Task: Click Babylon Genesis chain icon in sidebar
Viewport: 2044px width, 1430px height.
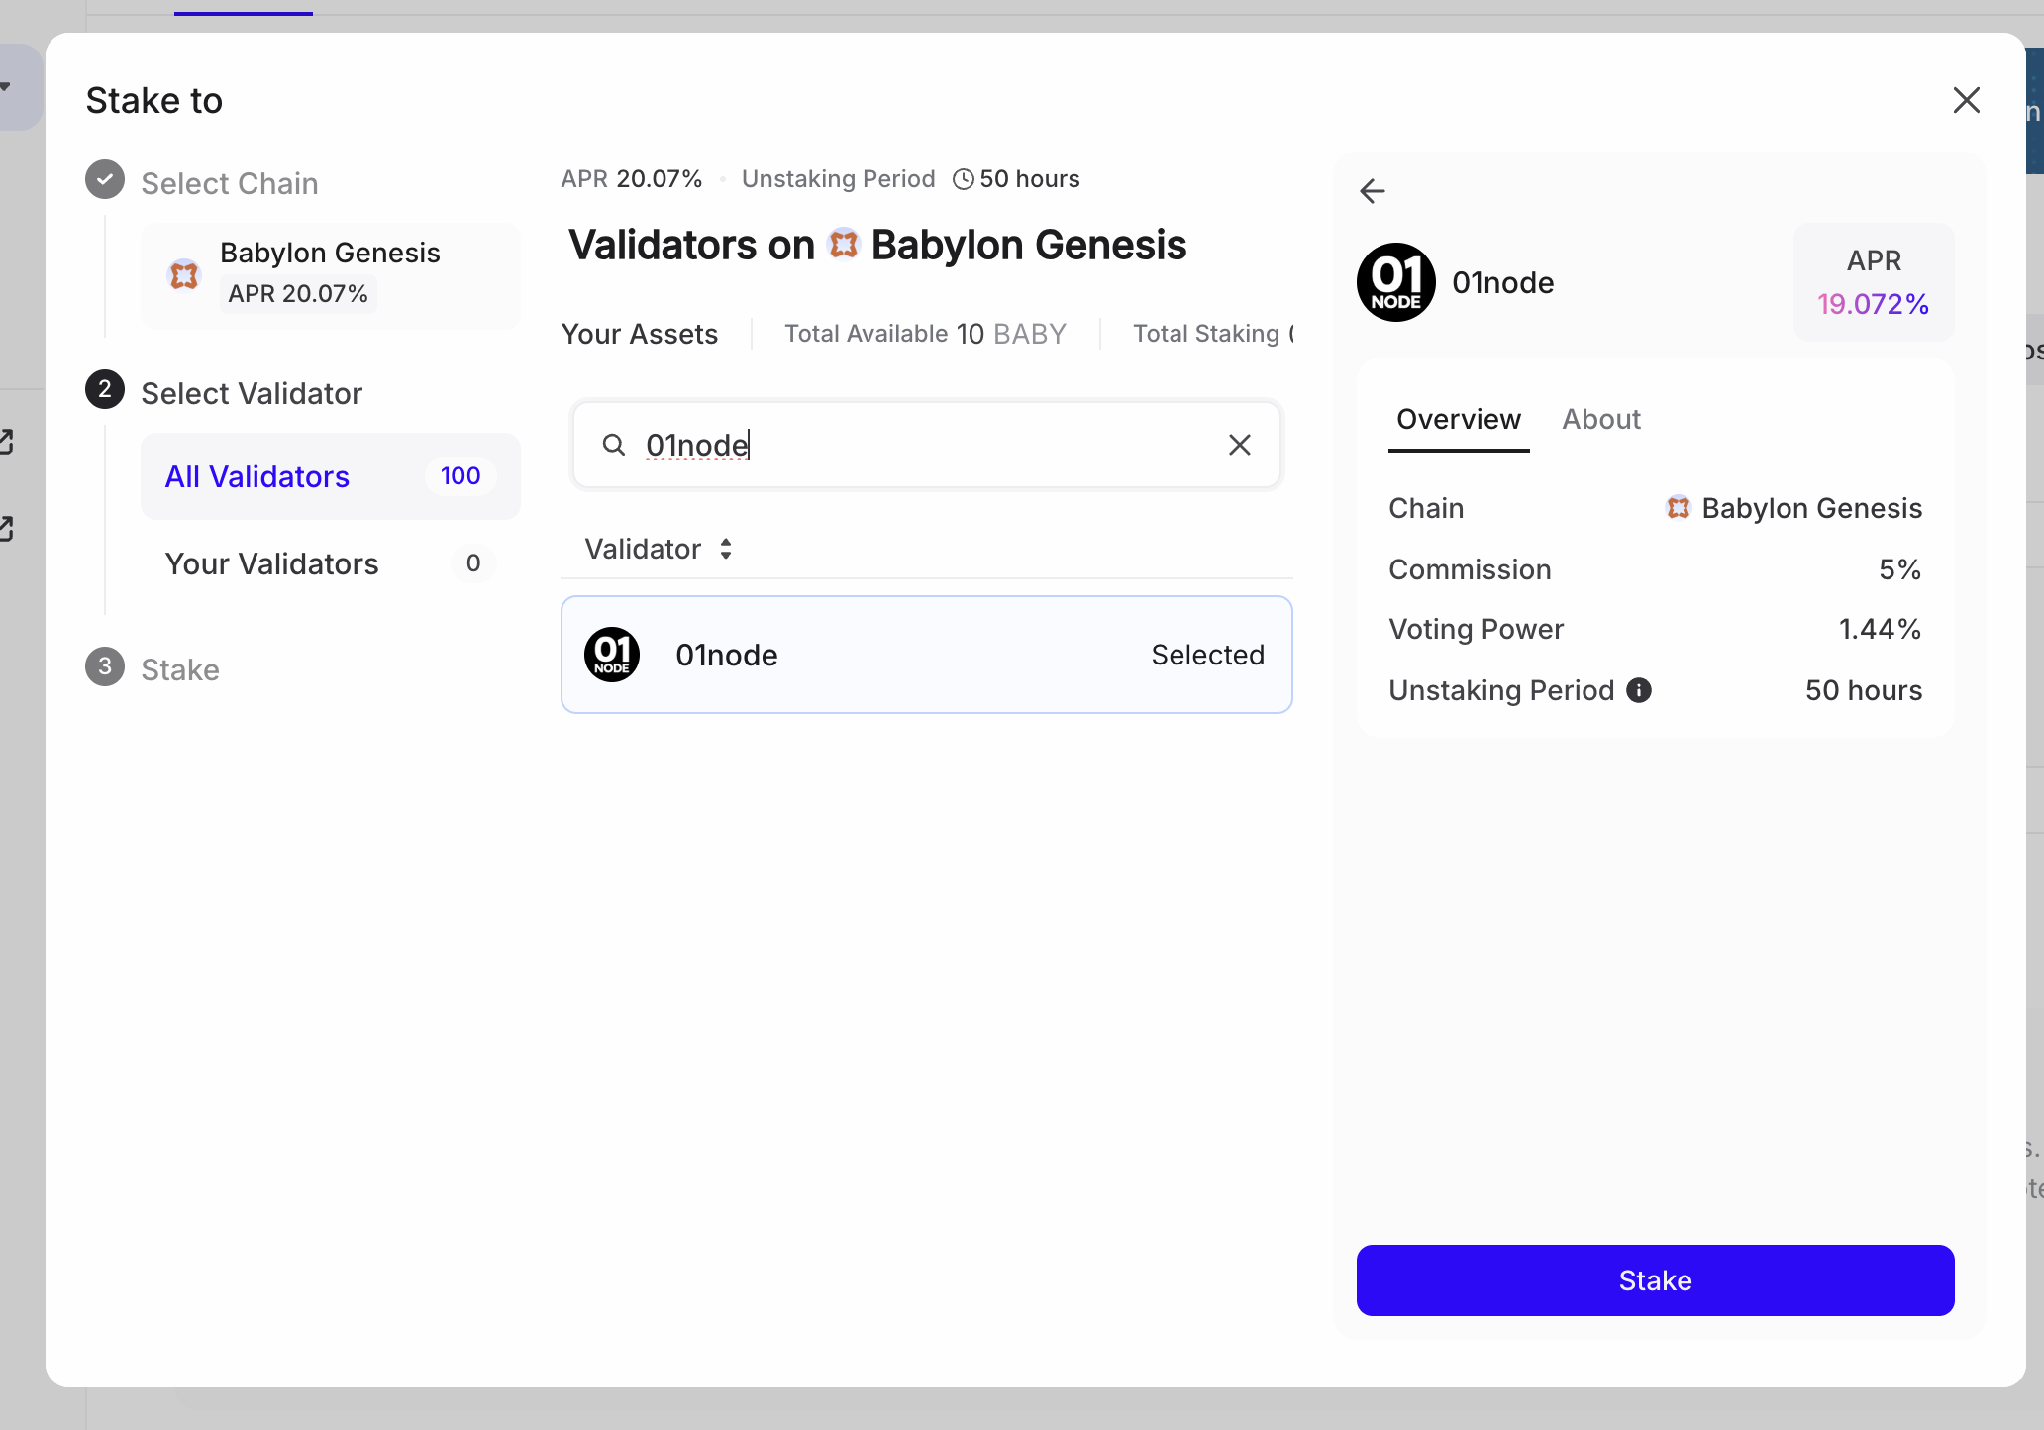Action: tap(184, 274)
